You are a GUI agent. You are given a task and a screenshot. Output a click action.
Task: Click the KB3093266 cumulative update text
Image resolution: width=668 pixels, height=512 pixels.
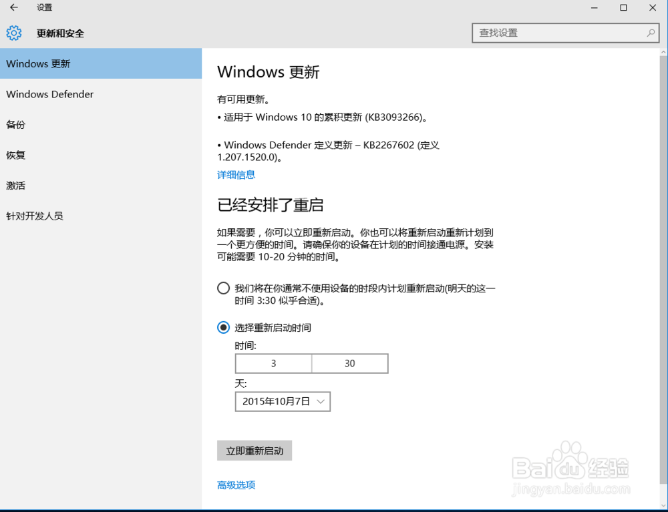coord(323,117)
